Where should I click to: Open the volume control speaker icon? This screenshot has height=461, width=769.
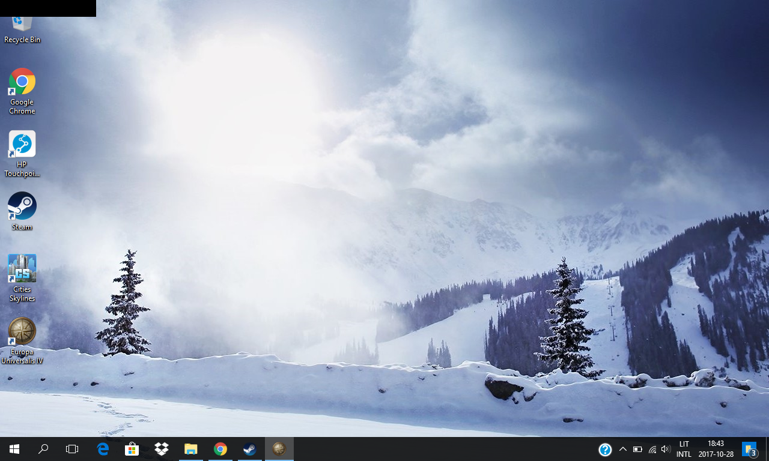point(665,449)
